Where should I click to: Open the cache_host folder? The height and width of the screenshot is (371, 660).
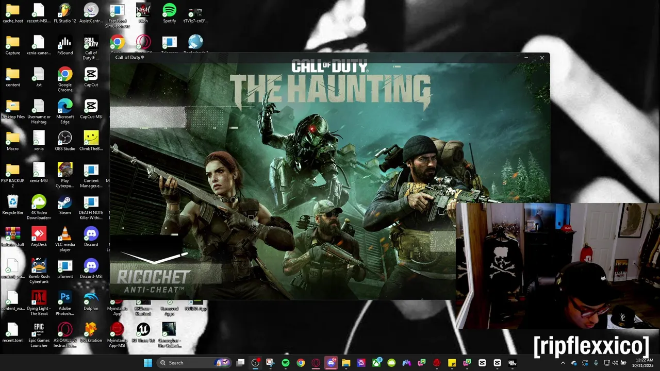[13, 14]
